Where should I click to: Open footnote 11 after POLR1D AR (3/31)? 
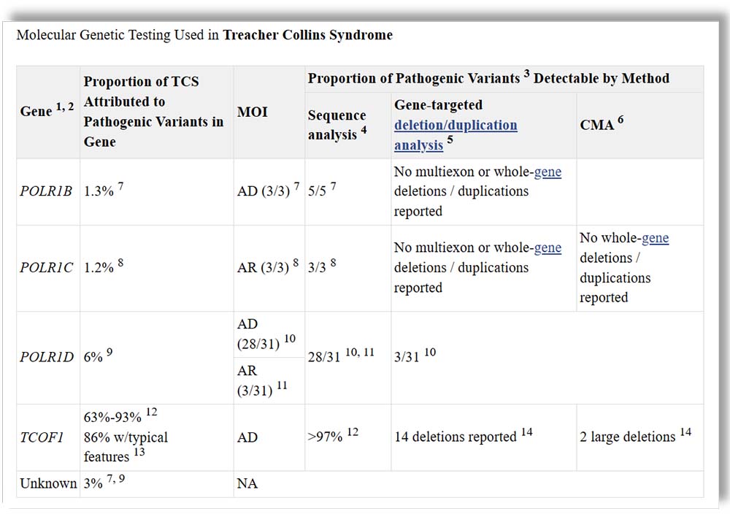(282, 386)
